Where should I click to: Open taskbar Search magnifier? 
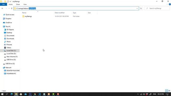pyautogui.click(x=7, y=94)
